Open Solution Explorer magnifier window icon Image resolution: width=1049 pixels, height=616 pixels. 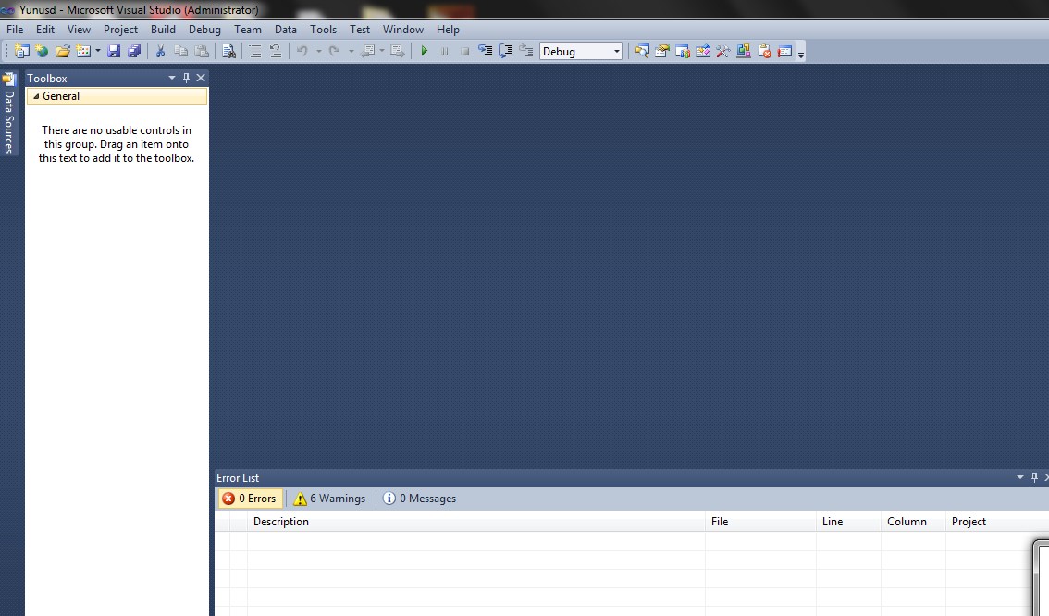click(642, 52)
